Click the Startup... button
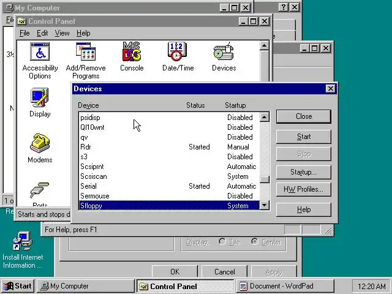 click(304, 172)
